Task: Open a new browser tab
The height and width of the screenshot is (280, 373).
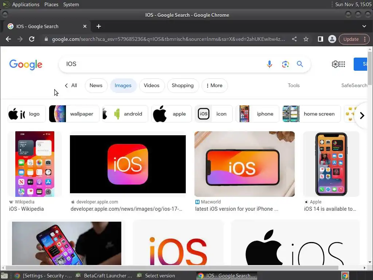Action: 99,26
